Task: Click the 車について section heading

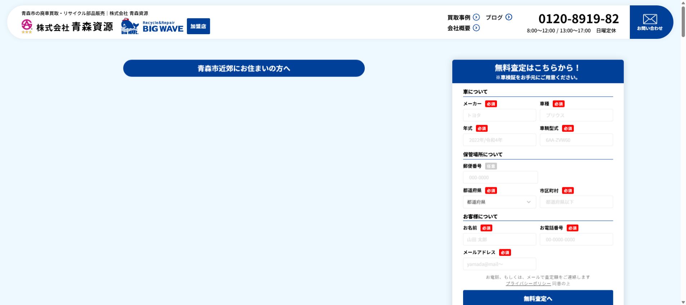Action: (475, 92)
